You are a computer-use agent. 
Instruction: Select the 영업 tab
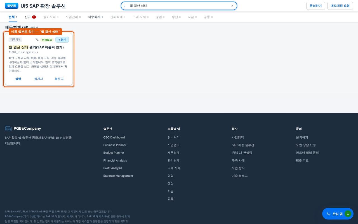coord(160,17)
